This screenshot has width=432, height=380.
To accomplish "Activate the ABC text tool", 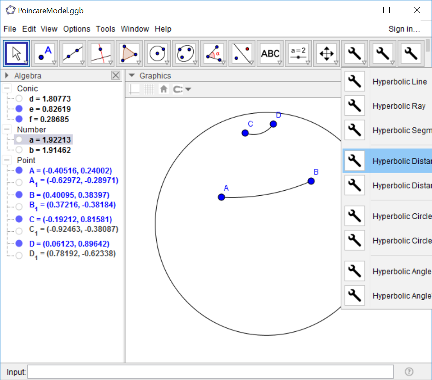I will coord(270,53).
